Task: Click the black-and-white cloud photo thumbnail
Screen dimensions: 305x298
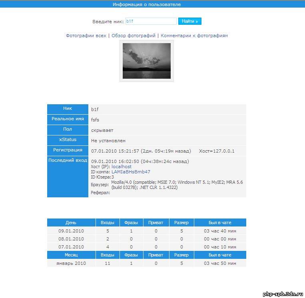Action: (147, 61)
